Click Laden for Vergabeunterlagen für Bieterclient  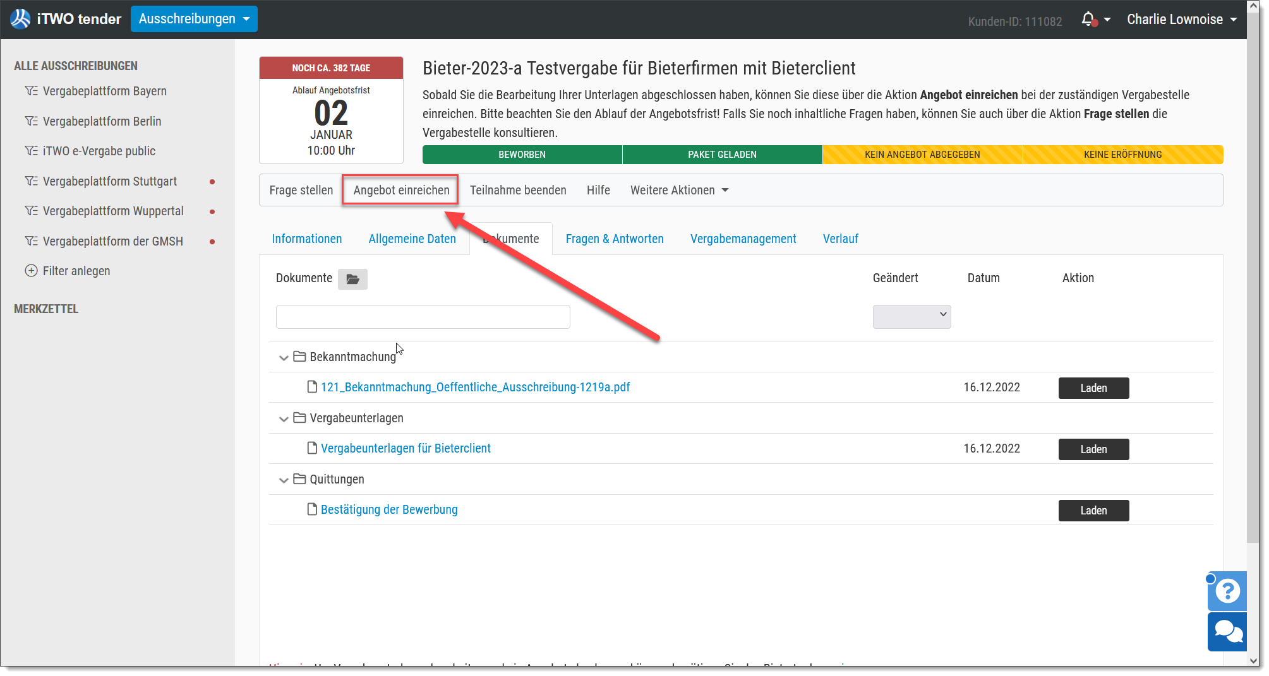(x=1093, y=449)
